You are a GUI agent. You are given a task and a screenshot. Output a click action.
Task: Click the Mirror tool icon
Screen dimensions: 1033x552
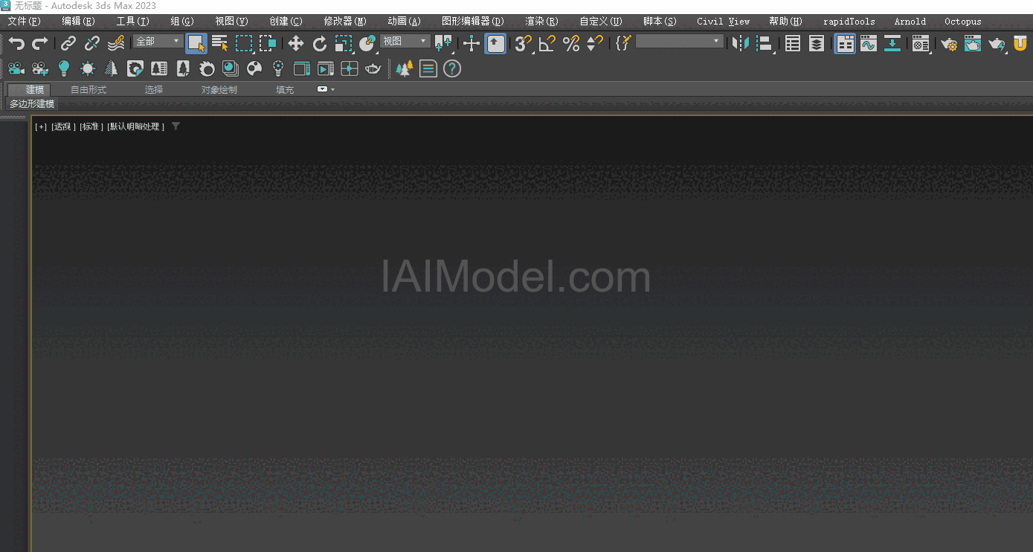[x=740, y=43]
